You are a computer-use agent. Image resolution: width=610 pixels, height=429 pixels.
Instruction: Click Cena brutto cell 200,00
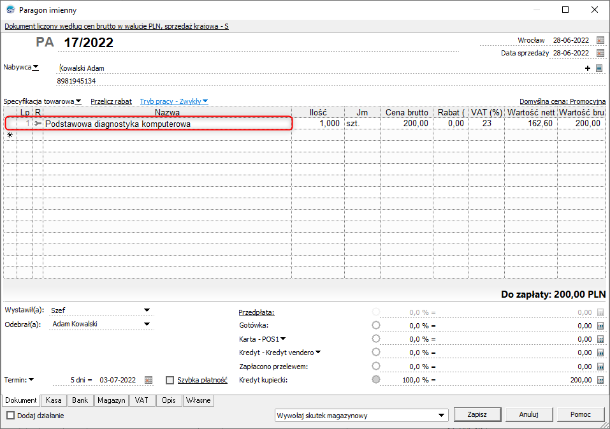pyautogui.click(x=407, y=124)
